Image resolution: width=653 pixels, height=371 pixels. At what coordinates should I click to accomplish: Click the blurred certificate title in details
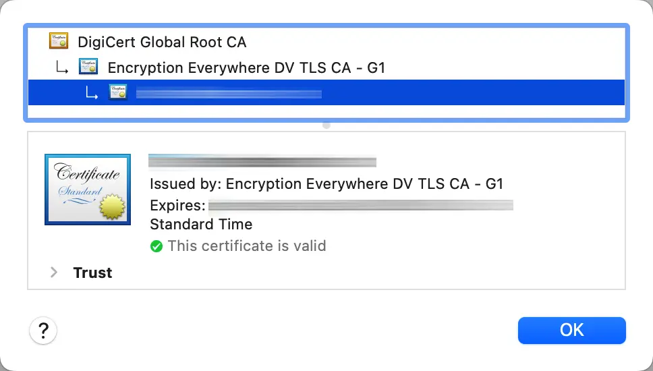click(x=262, y=161)
